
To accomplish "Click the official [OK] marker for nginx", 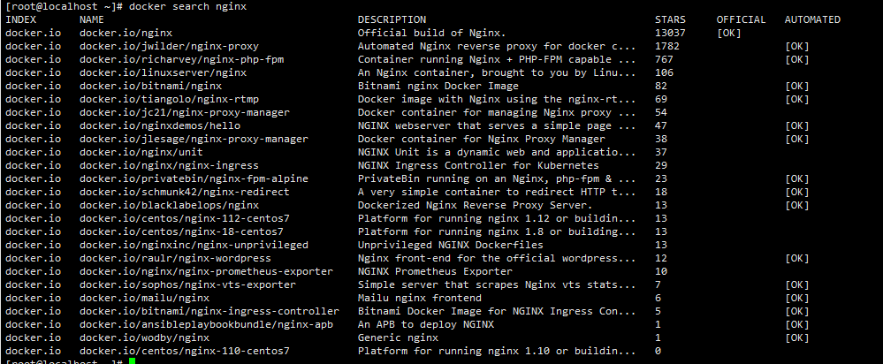I will [729, 33].
